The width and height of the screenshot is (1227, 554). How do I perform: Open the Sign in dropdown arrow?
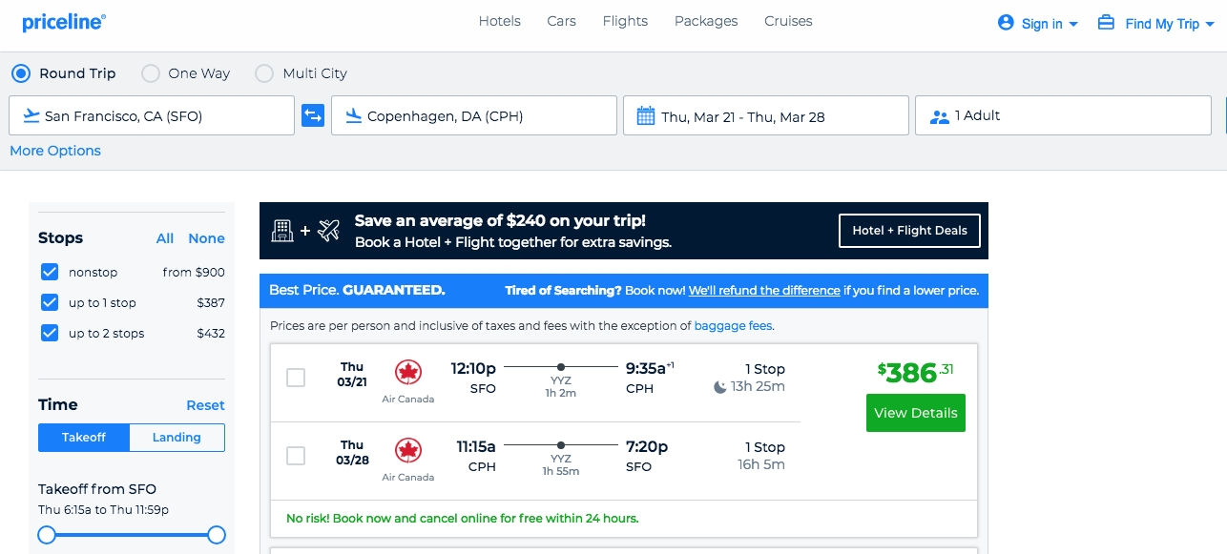pyautogui.click(x=1073, y=25)
